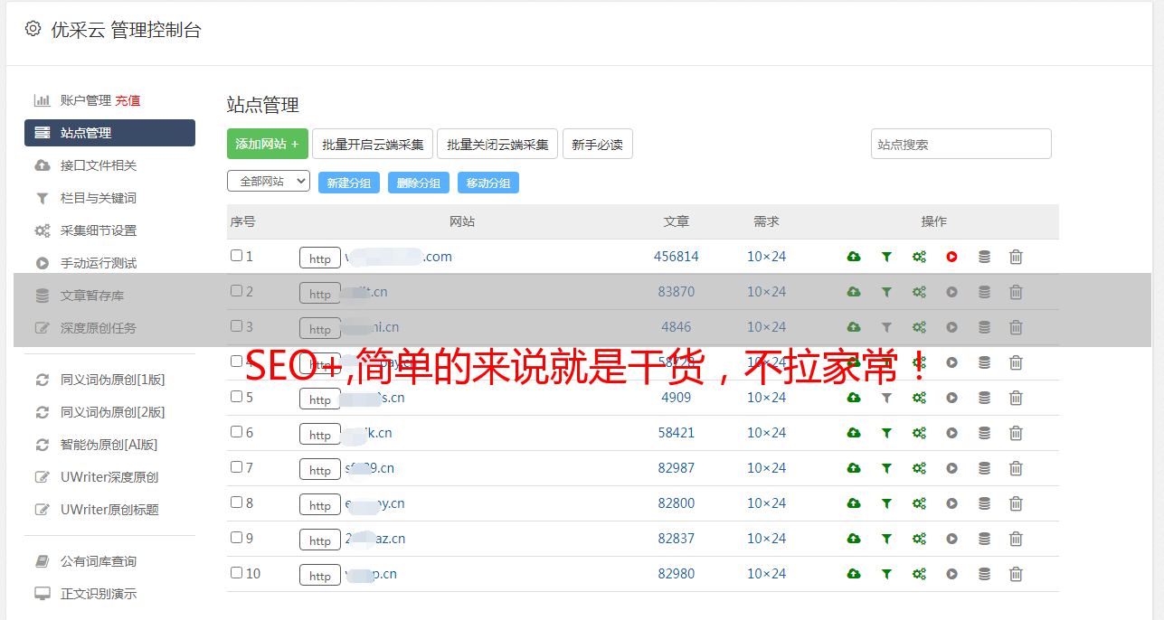Open 采集细节设置 in the sidebar
The height and width of the screenshot is (620, 1164).
tap(99, 230)
